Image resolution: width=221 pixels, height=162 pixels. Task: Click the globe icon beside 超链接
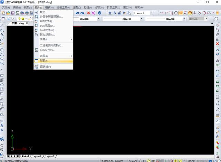click(36, 67)
